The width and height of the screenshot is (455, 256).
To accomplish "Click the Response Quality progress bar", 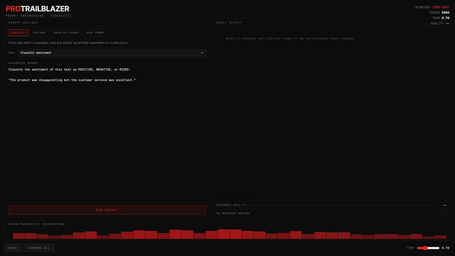I will pyautogui.click(x=342, y=205).
